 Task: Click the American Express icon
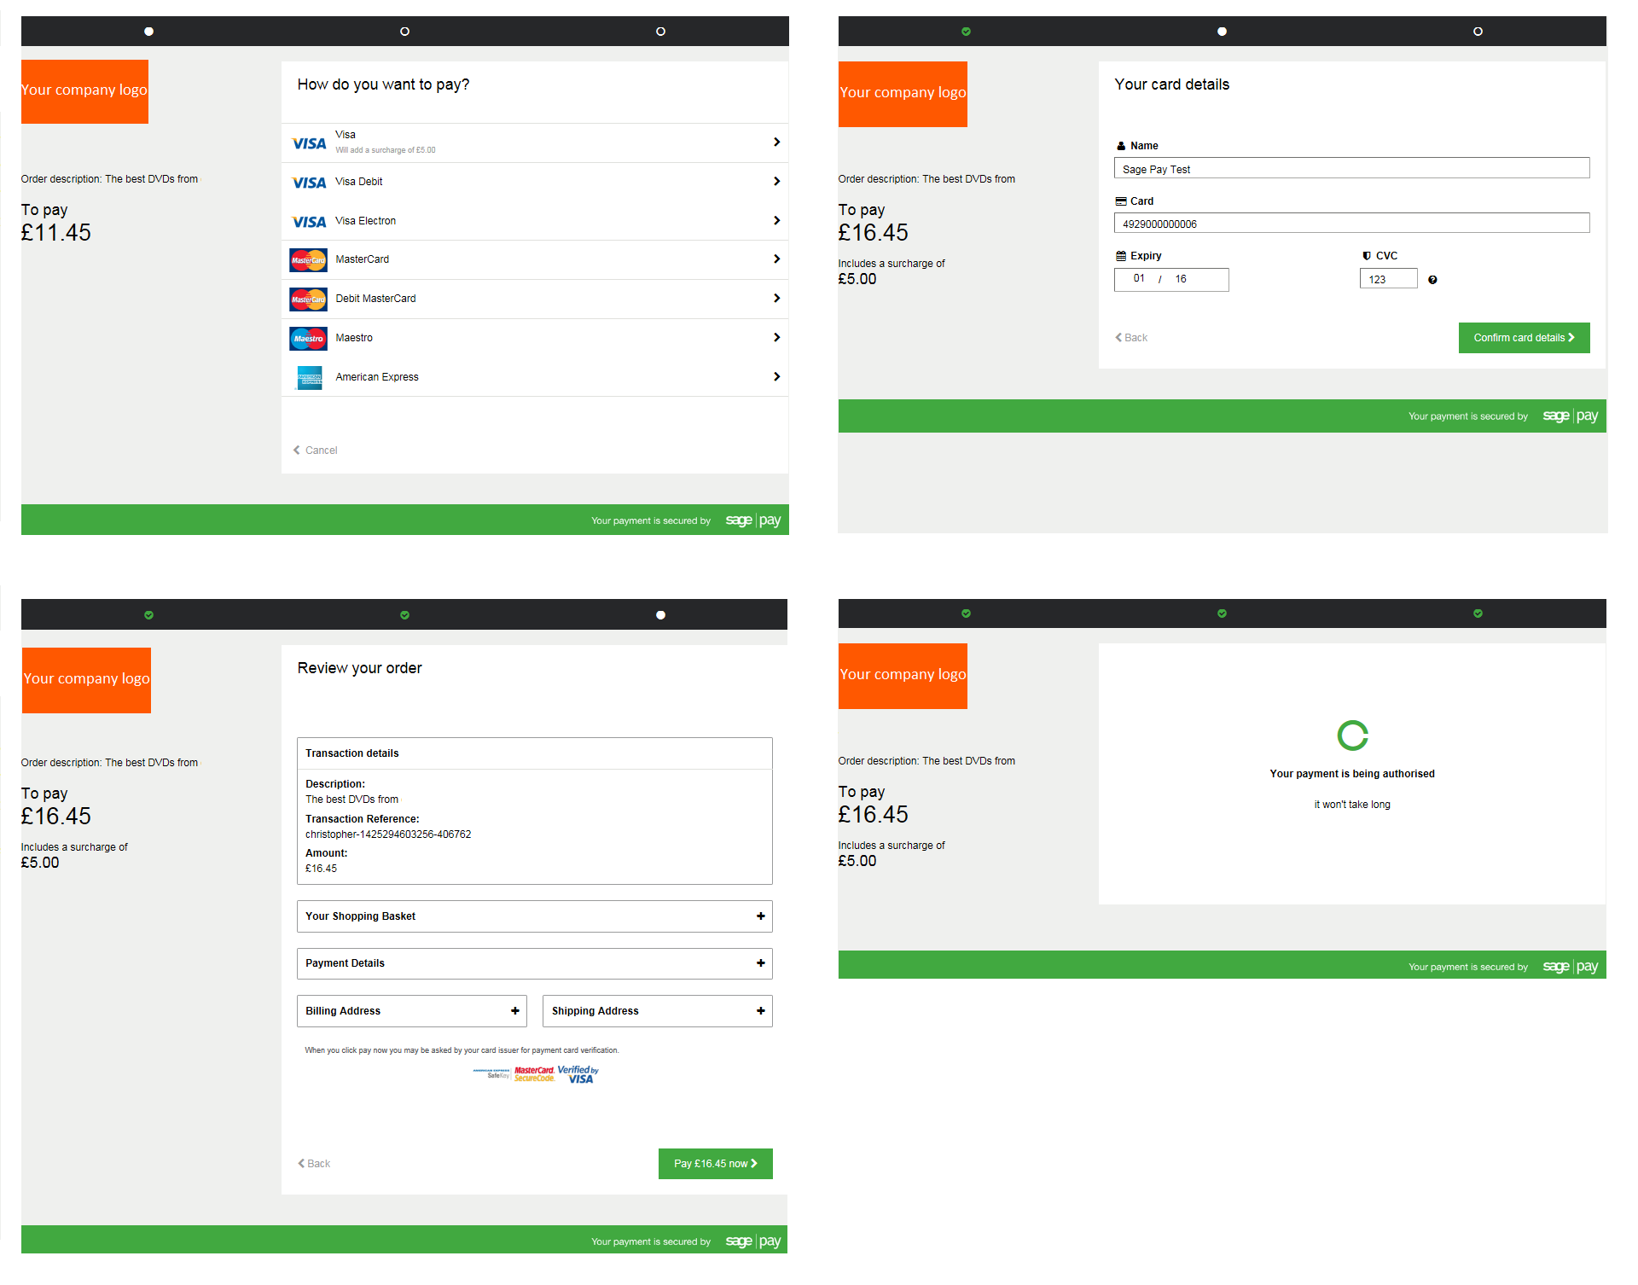[x=308, y=377]
